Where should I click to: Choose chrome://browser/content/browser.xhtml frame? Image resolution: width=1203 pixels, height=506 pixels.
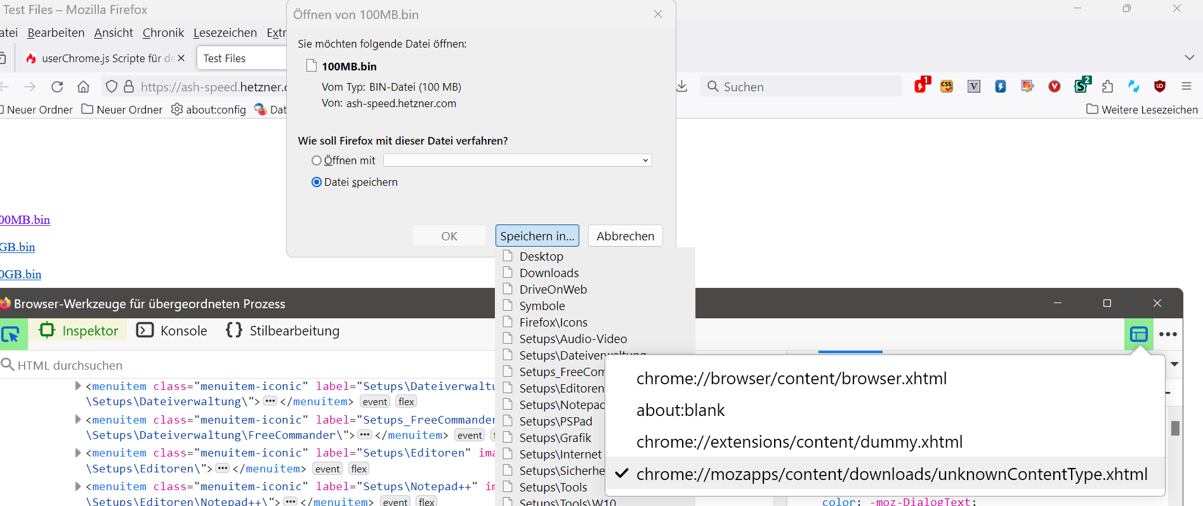coord(791,379)
